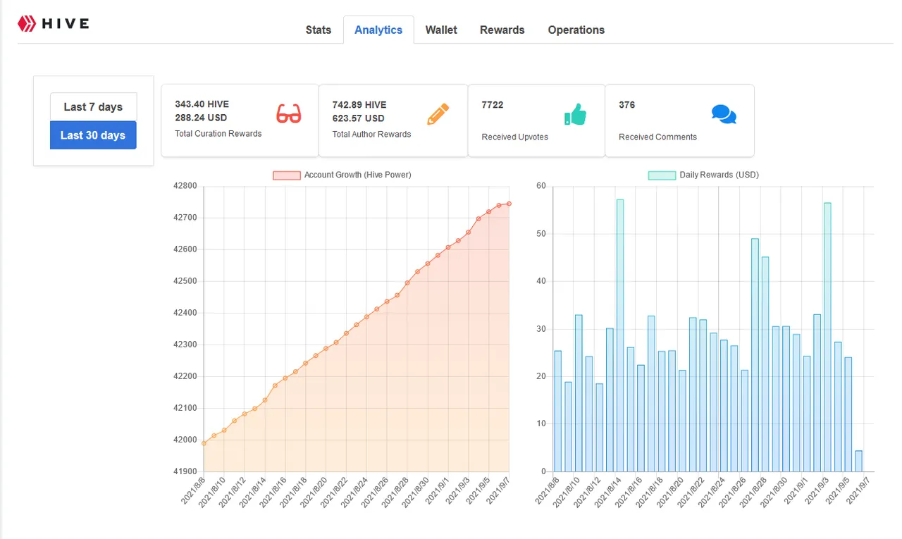Click the 343.40 HIVE curation value
Viewport: 902px width, 539px height.
click(202, 104)
